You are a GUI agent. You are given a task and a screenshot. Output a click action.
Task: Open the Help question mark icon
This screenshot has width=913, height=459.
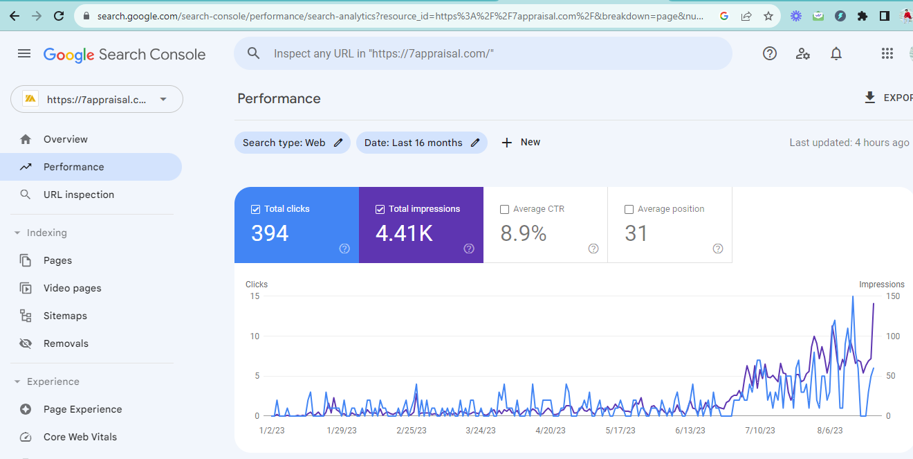(x=770, y=53)
